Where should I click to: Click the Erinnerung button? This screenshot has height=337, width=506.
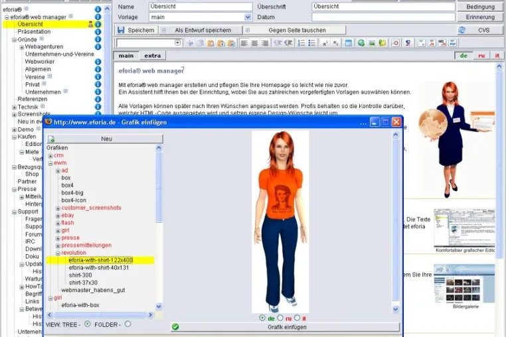click(x=480, y=17)
